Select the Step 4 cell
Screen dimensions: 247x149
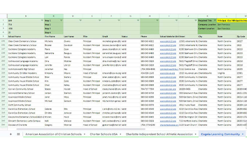[x=54, y=33]
